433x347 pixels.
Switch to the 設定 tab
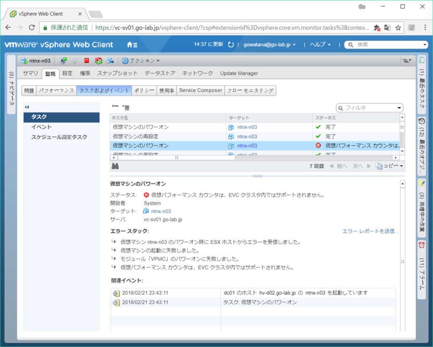67,73
